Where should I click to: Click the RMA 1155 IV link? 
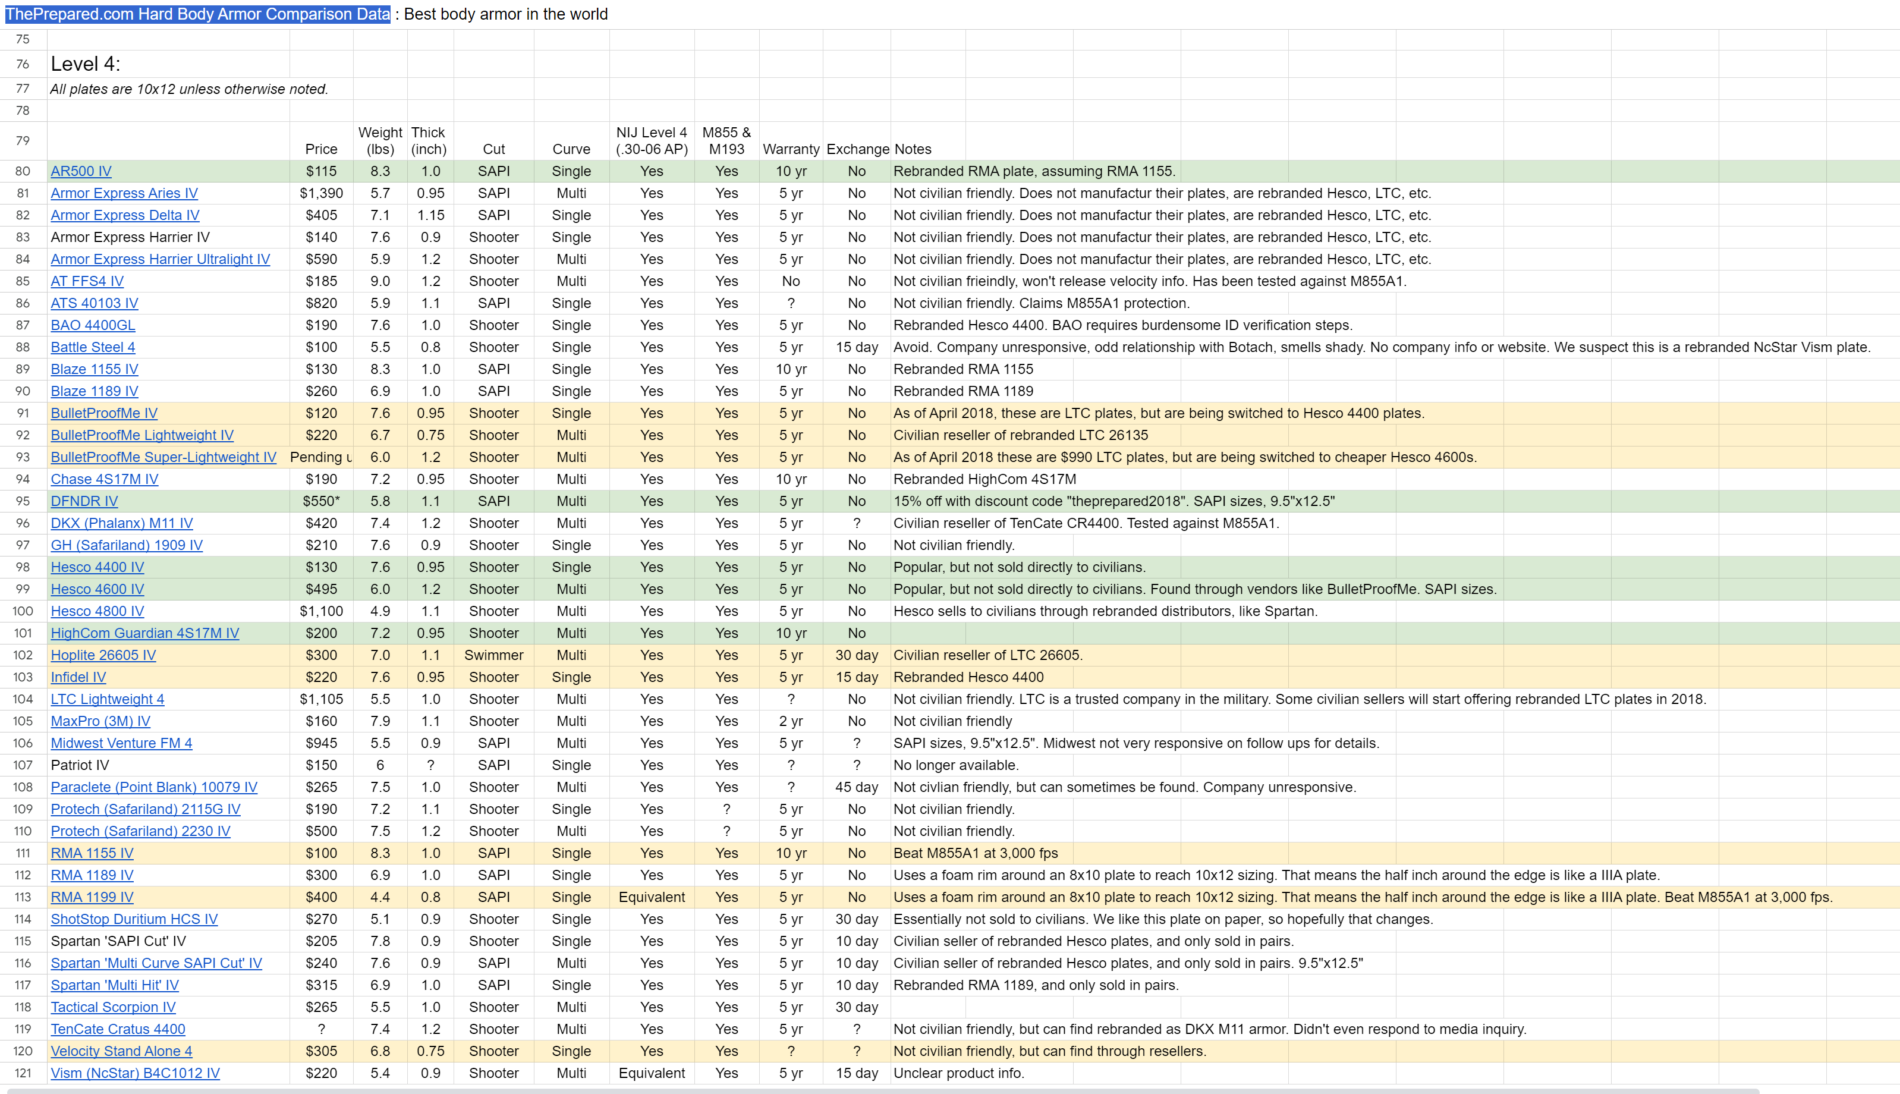pyautogui.click(x=92, y=853)
